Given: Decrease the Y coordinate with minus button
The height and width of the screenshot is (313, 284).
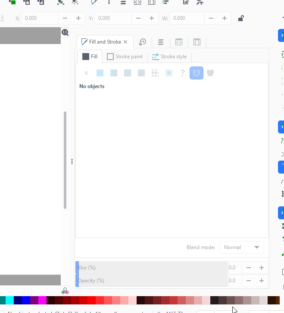Looking at the screenshot, I should tap(138, 18).
